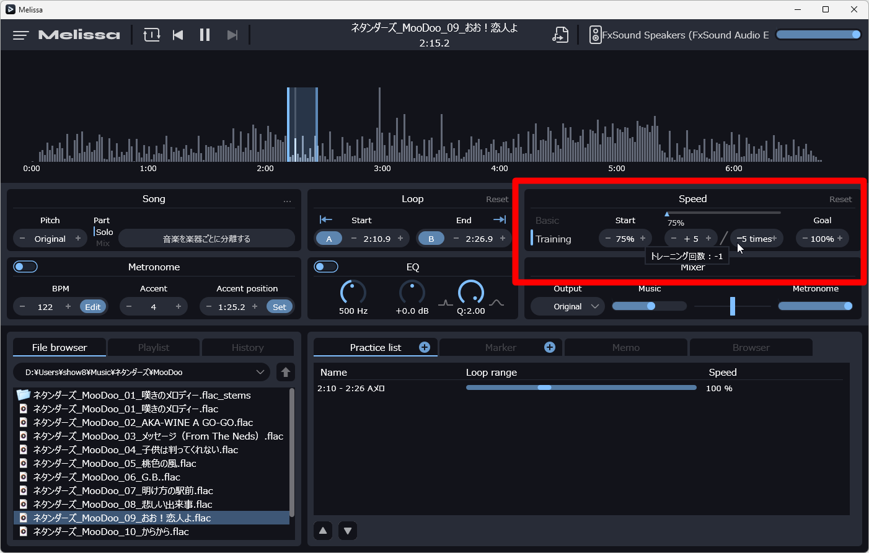Switch to the Marker tab
The image size is (869, 553).
(x=501, y=348)
